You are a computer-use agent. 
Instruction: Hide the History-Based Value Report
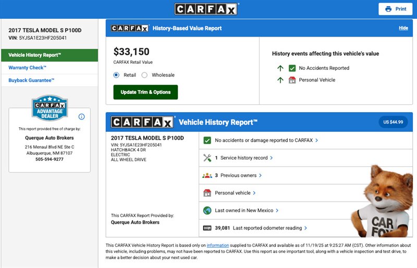point(403,28)
